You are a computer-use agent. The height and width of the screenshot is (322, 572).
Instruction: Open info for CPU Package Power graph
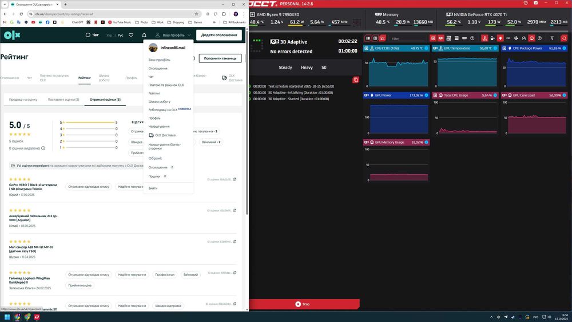[564, 48]
